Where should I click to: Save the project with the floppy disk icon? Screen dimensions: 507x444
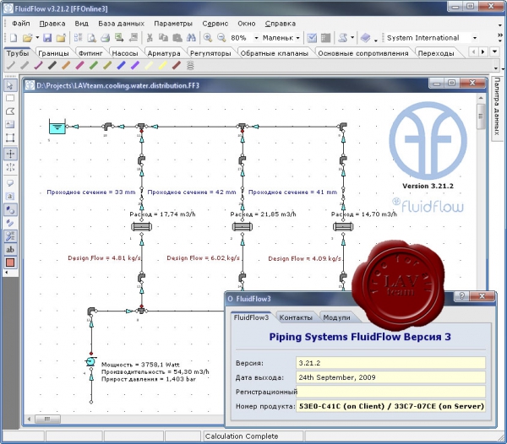coord(47,38)
